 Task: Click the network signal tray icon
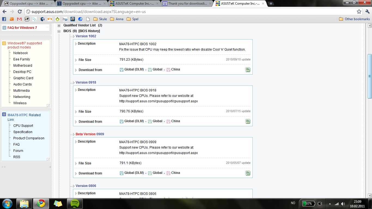pos(337,204)
